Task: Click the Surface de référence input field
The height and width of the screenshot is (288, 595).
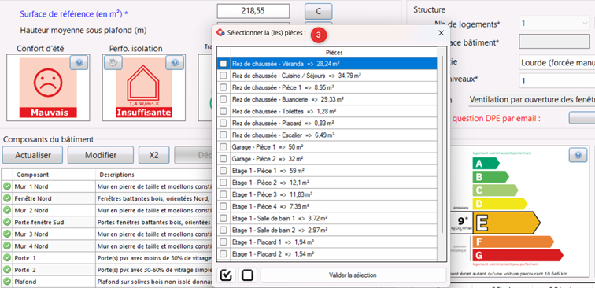Action: point(253,11)
